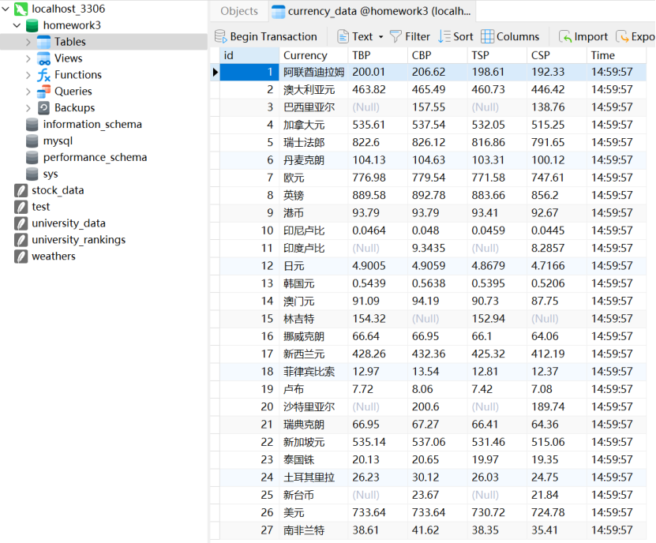Click the mysql database icon
The height and width of the screenshot is (543, 656).
pos(32,141)
